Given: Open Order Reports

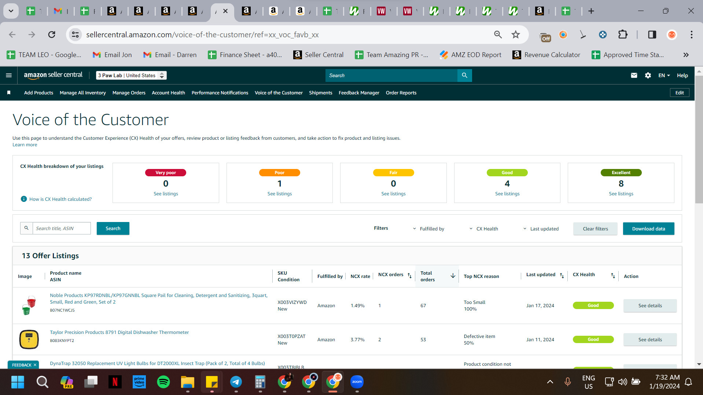Looking at the screenshot, I should 401,93.
